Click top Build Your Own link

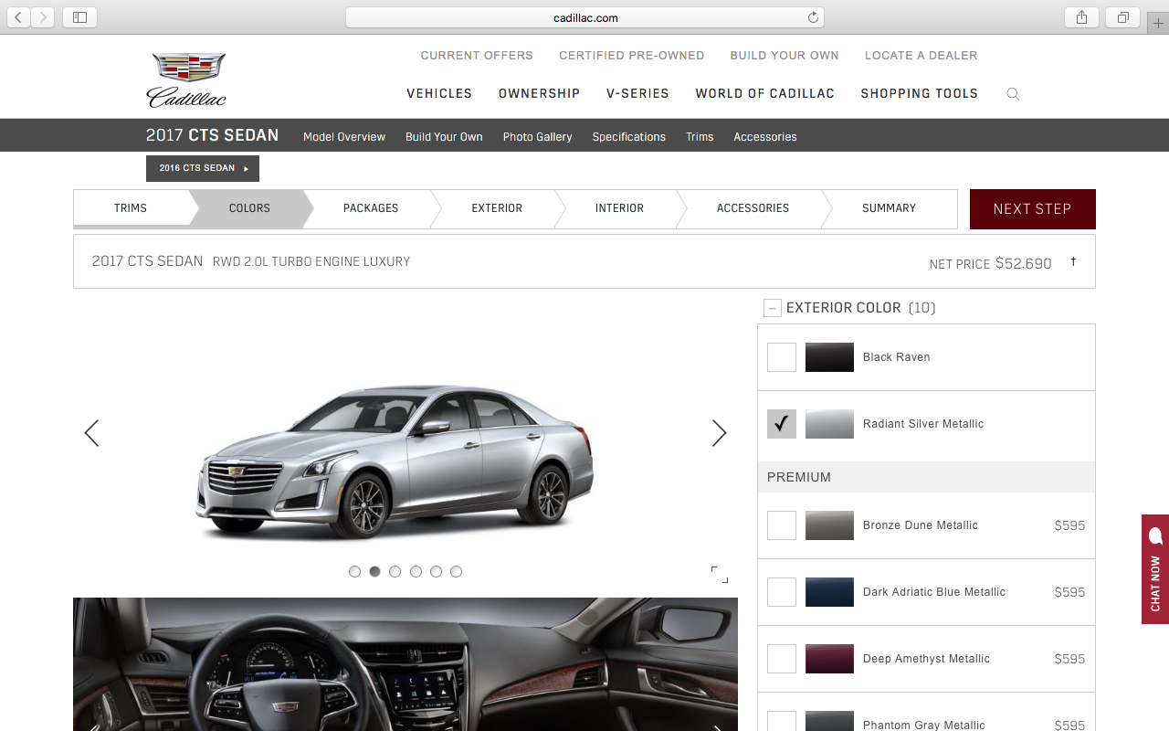[x=785, y=56]
